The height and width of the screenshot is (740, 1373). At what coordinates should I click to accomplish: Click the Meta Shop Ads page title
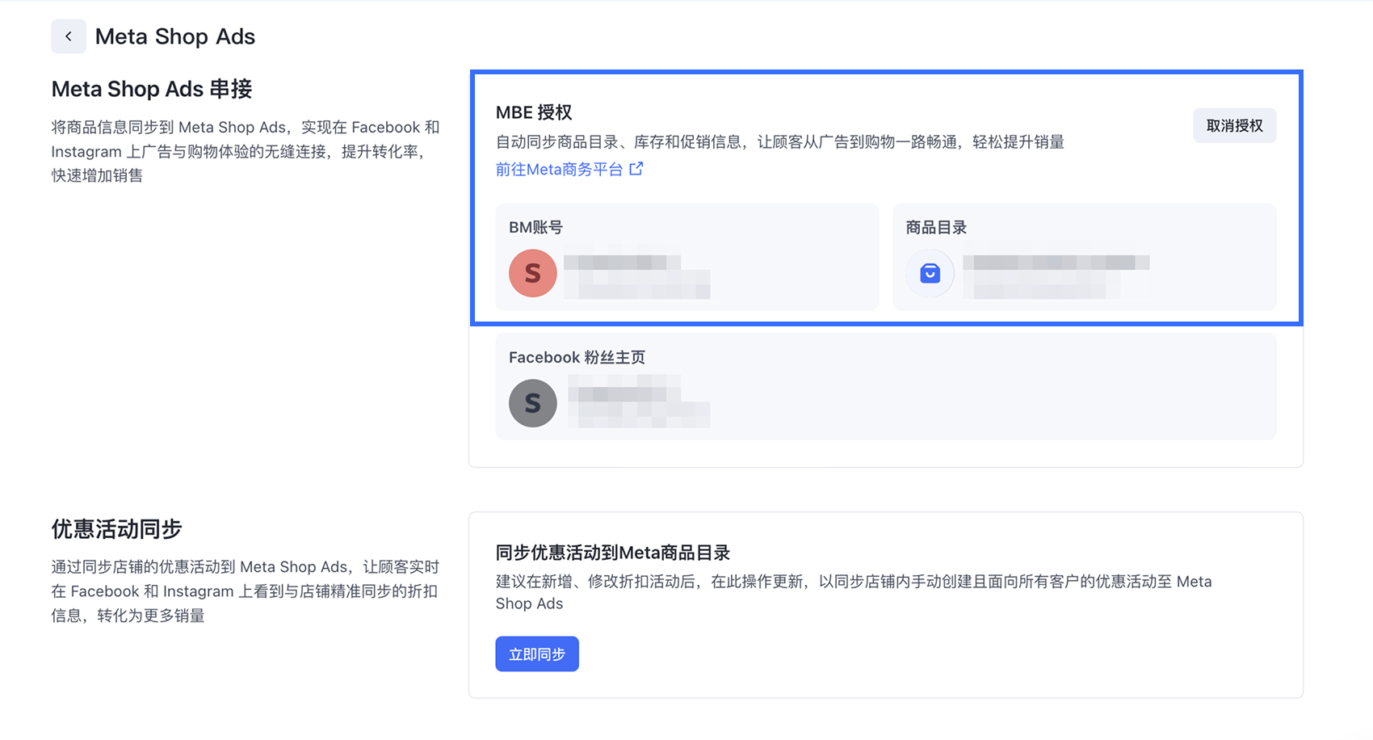pyautogui.click(x=175, y=36)
